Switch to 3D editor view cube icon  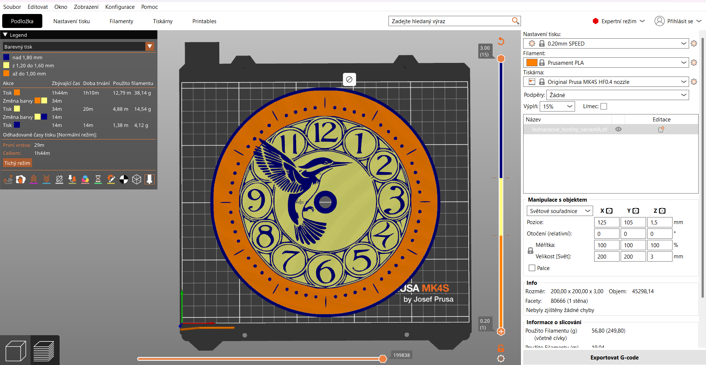point(16,351)
